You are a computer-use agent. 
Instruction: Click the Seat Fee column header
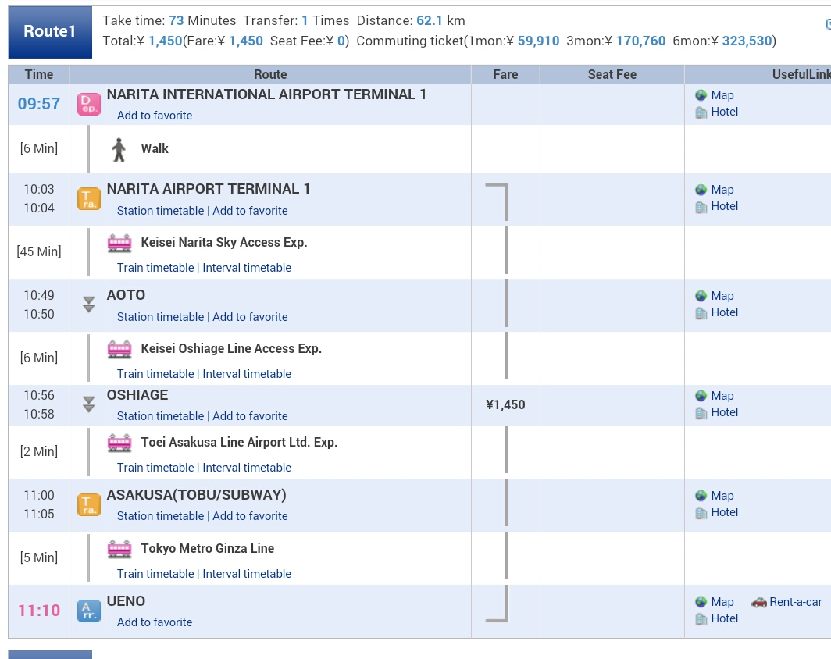pyautogui.click(x=612, y=75)
